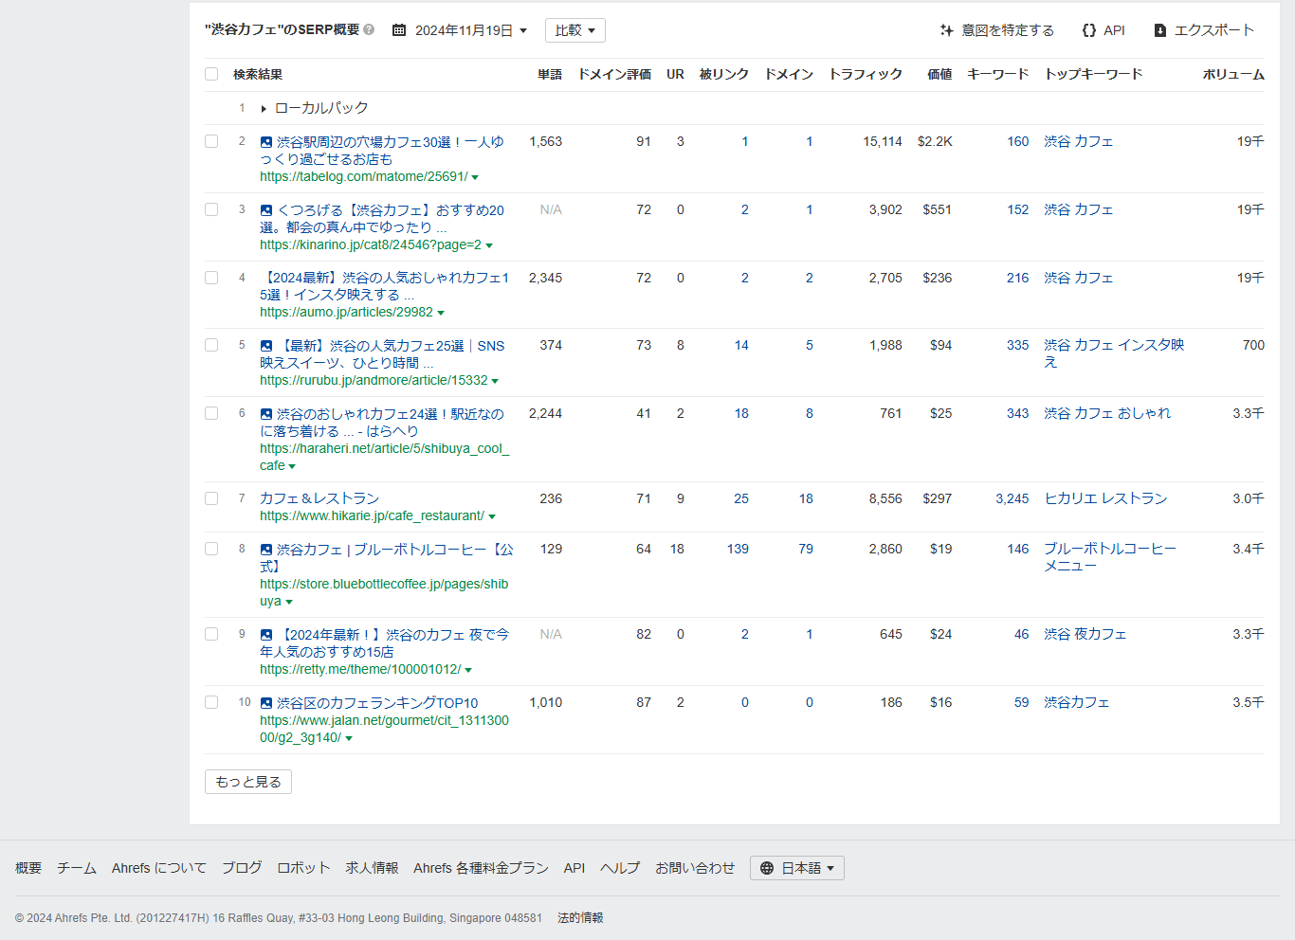1295x940 pixels.
Task: Open the ロボット footer link
Action: click(303, 868)
